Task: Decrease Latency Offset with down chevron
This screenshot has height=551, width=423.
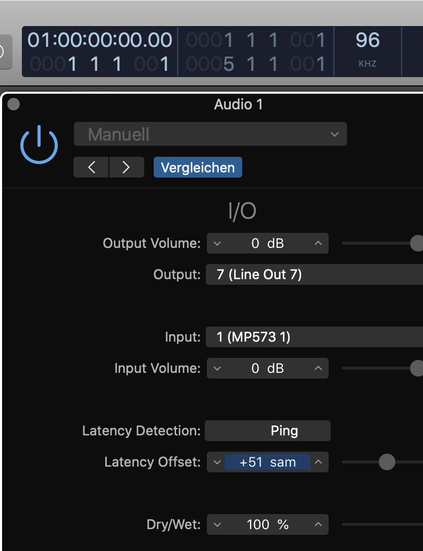Action: (x=217, y=462)
